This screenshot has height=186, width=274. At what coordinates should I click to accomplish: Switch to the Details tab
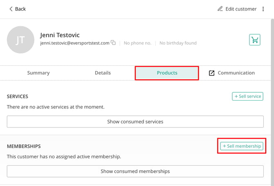pos(103,73)
